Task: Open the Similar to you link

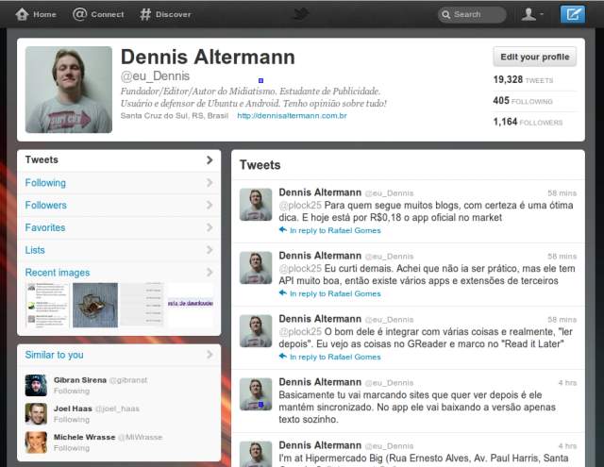Action: click(x=54, y=355)
